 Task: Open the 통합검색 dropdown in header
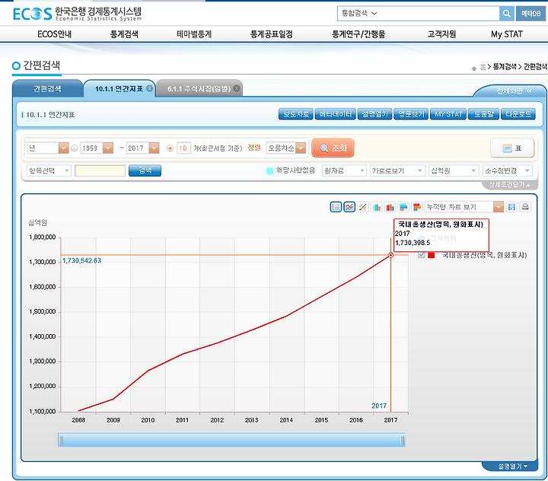(x=359, y=14)
